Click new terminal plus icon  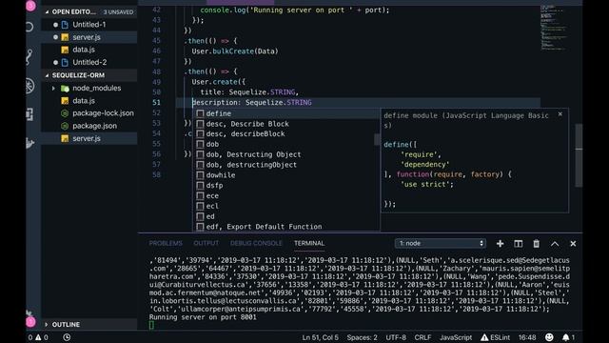click(500, 244)
